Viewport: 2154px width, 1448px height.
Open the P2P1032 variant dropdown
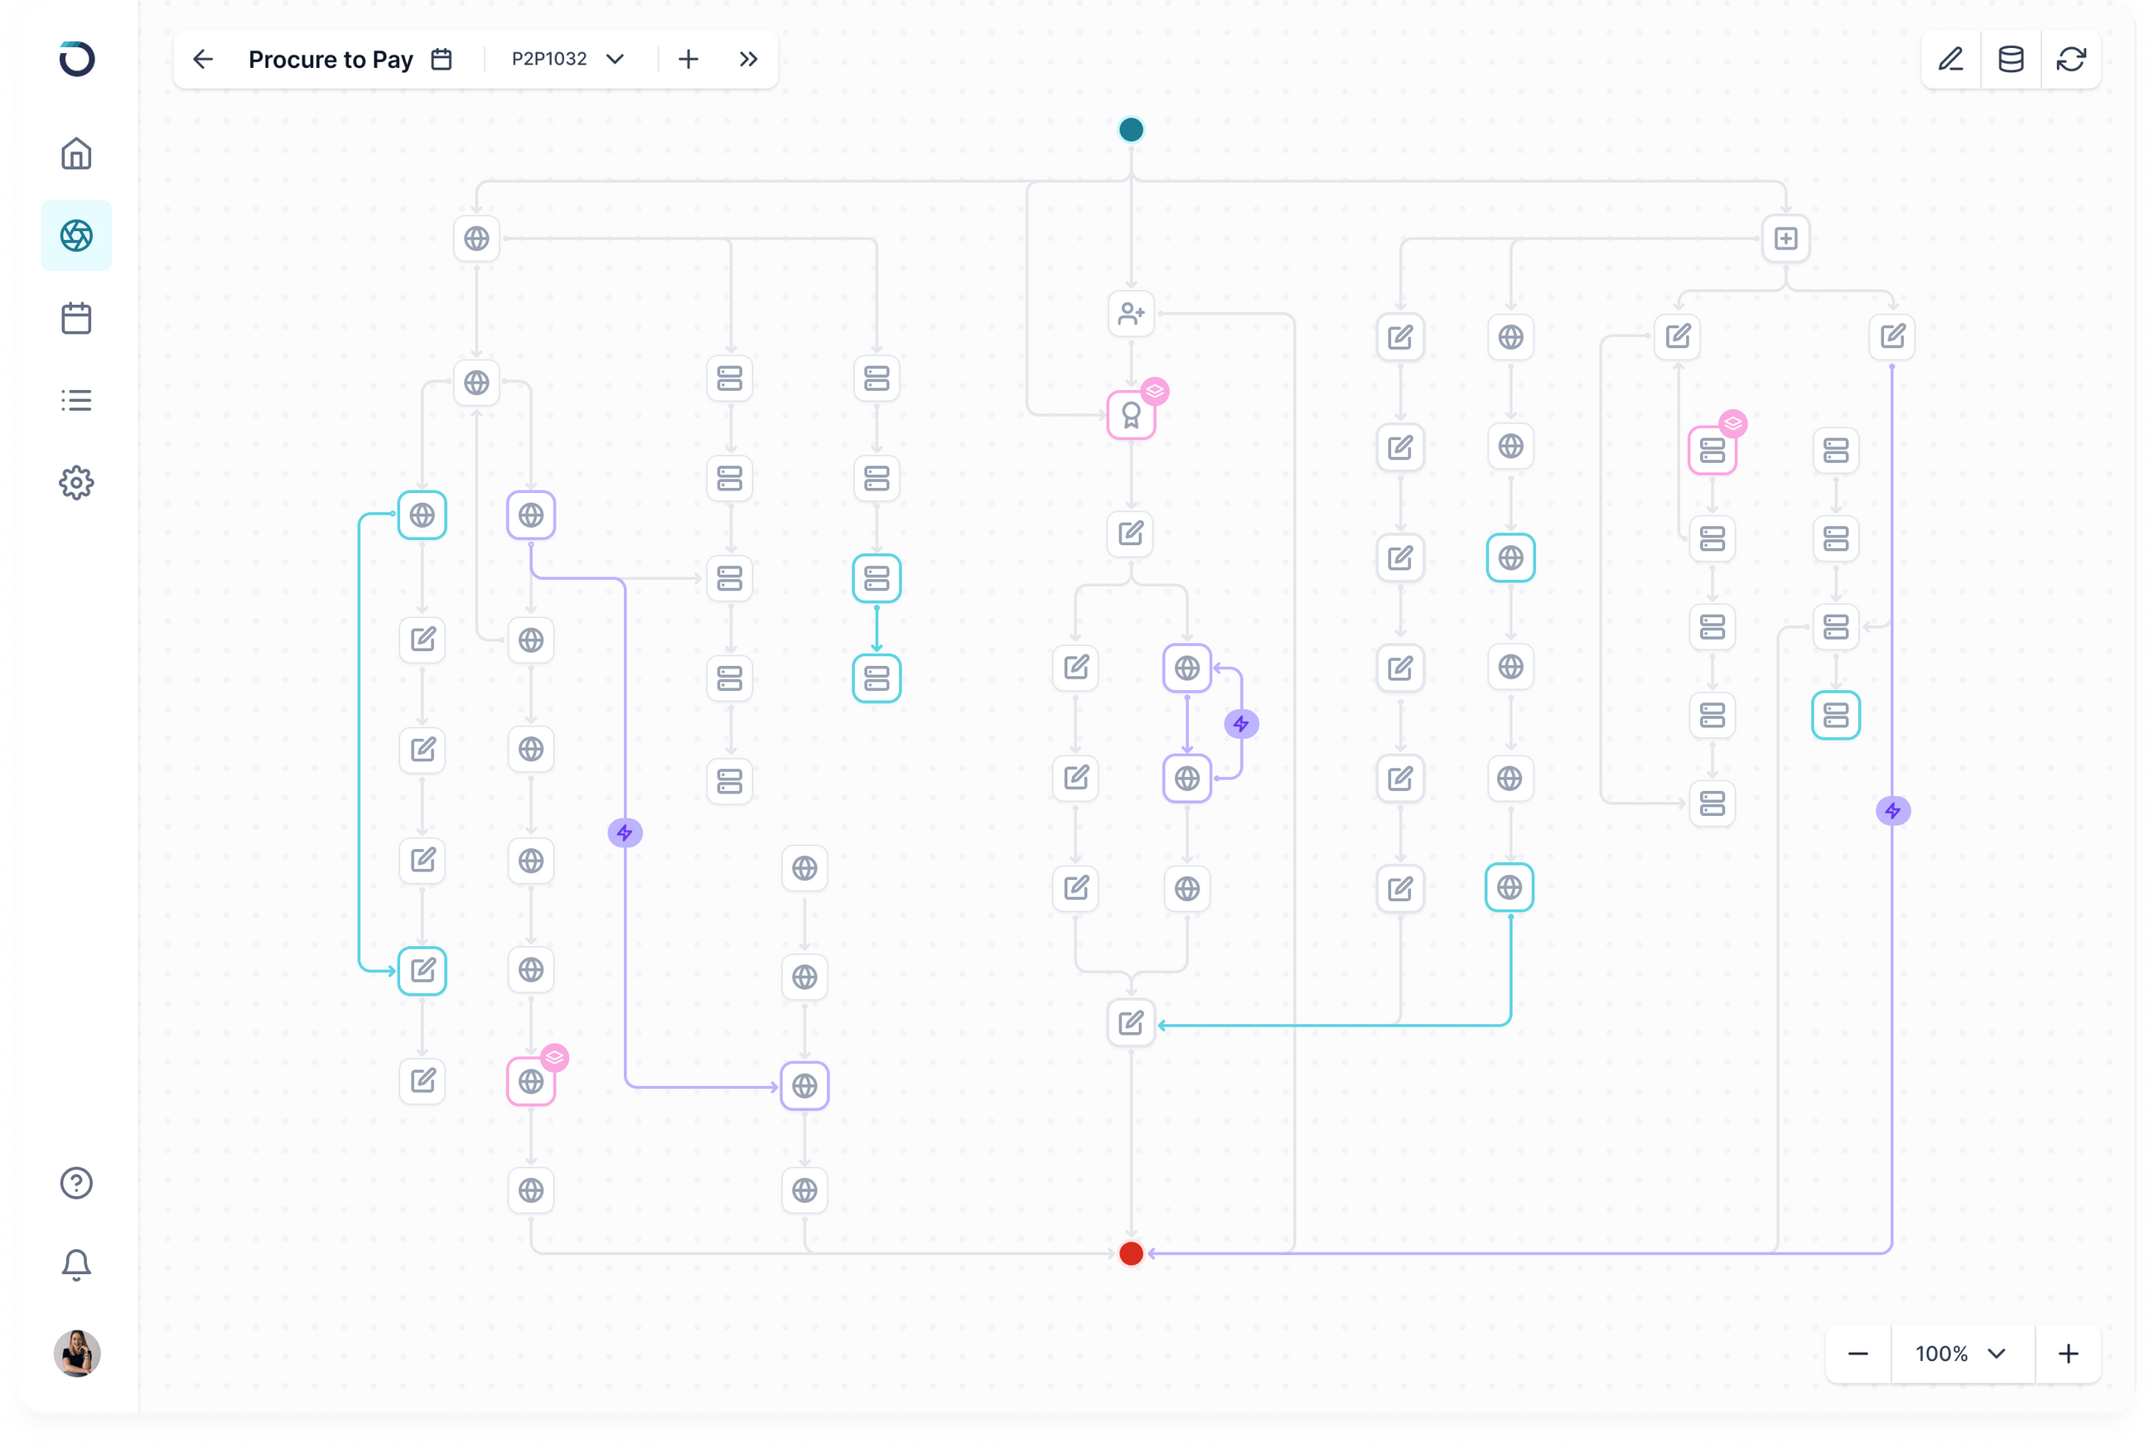coord(566,58)
